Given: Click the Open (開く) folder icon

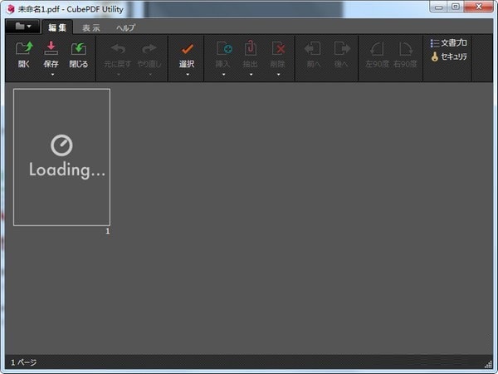Looking at the screenshot, I should coord(24,48).
